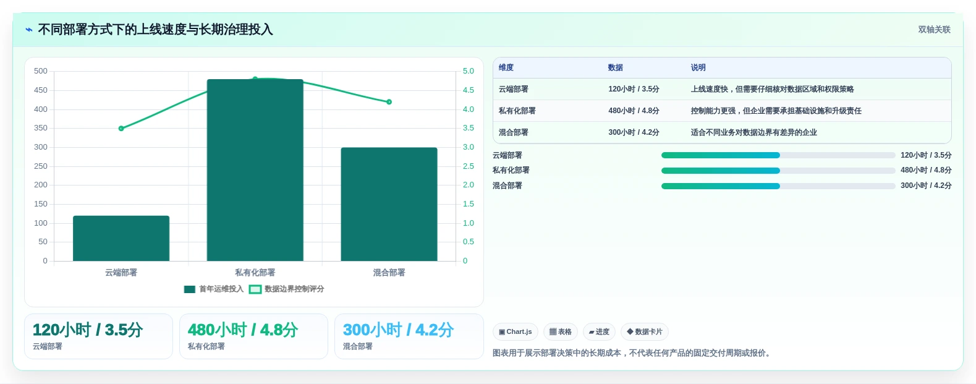Click the x-axis label 私有化部署
Image resolution: width=976 pixels, height=384 pixels.
click(x=255, y=273)
